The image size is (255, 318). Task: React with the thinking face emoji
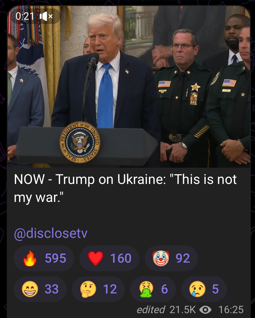pyautogui.click(x=88, y=289)
